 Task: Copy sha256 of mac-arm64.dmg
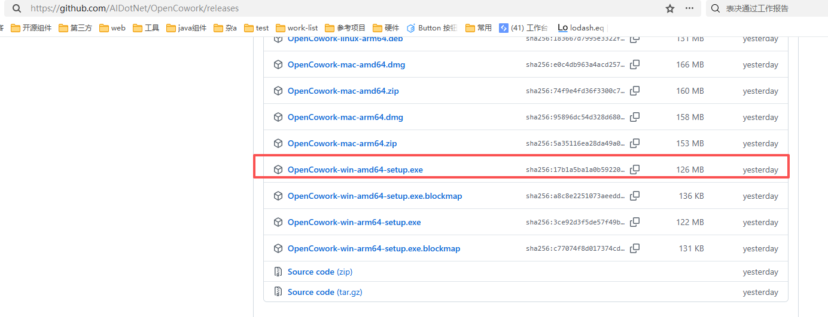(635, 117)
